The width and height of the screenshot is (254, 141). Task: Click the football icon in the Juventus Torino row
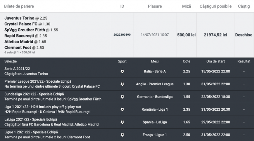tap(122, 72)
